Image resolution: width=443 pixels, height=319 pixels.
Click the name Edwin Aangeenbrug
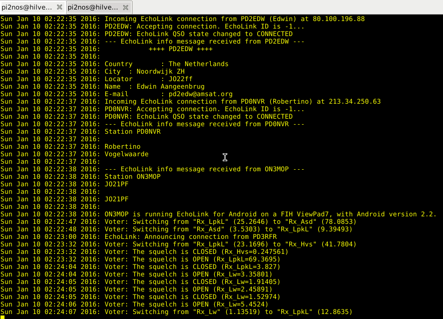coord(171,87)
